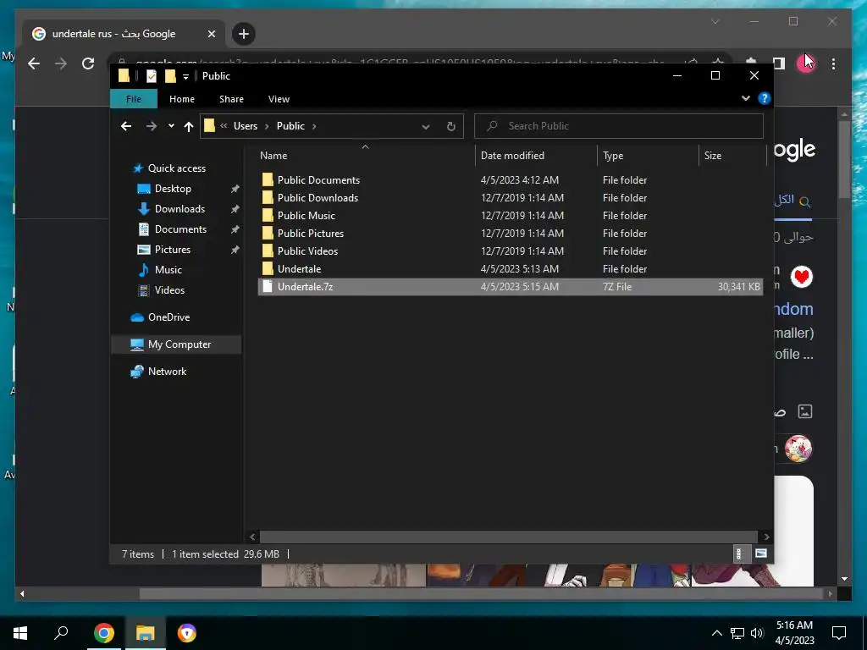The width and height of the screenshot is (867, 650).
Task: Go forward in File Explorer
Action: [x=151, y=126]
